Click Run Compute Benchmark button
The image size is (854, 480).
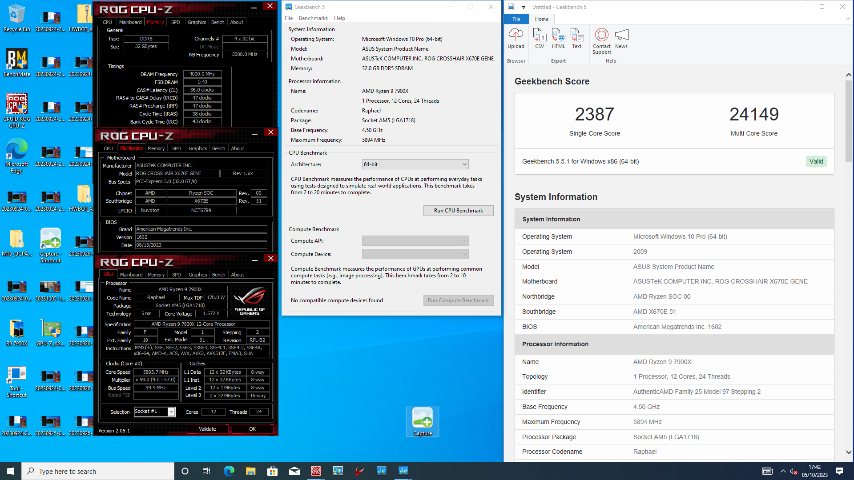(x=458, y=300)
